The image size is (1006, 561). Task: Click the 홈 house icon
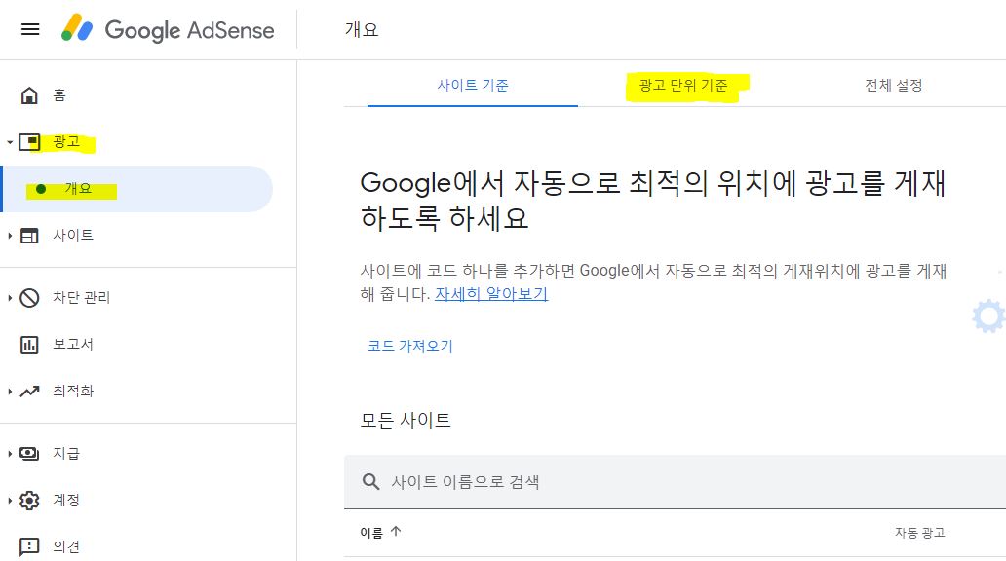pos(29,95)
